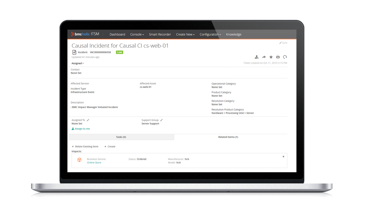Click the share arrow icon
366x210 pixels.
[x=264, y=57]
